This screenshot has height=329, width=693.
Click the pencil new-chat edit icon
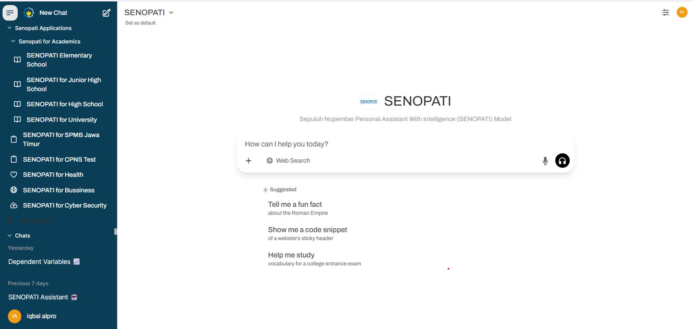pyautogui.click(x=106, y=13)
